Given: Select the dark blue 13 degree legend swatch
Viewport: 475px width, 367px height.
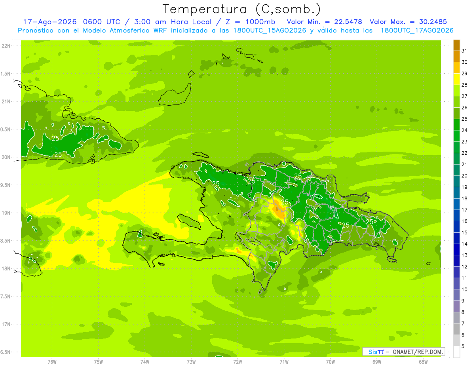Looking at the screenshot, I should point(456,250).
